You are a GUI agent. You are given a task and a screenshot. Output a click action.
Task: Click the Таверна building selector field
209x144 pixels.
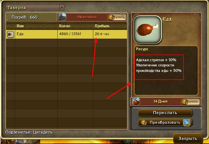coord(35,8)
